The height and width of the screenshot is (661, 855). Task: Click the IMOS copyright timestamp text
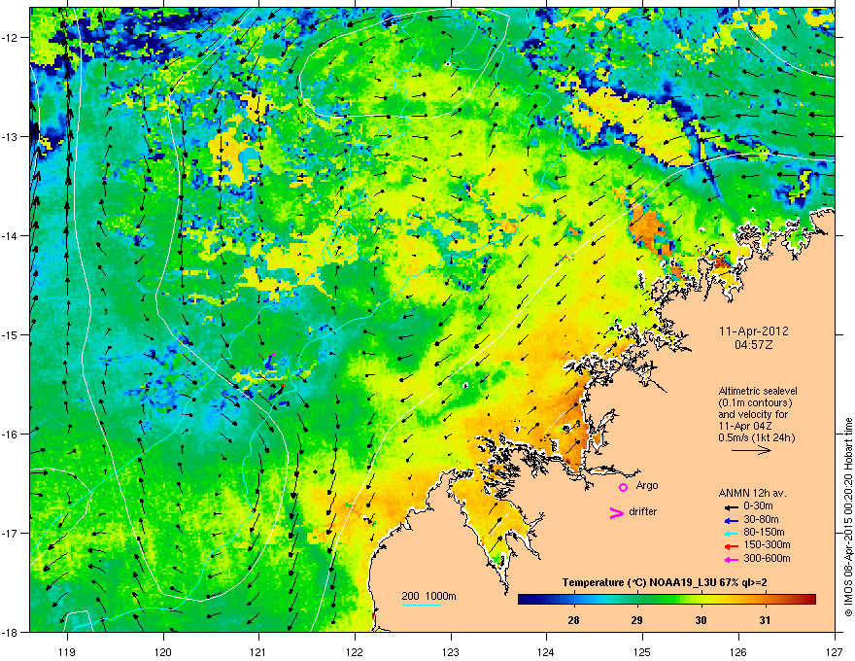pos(848,517)
